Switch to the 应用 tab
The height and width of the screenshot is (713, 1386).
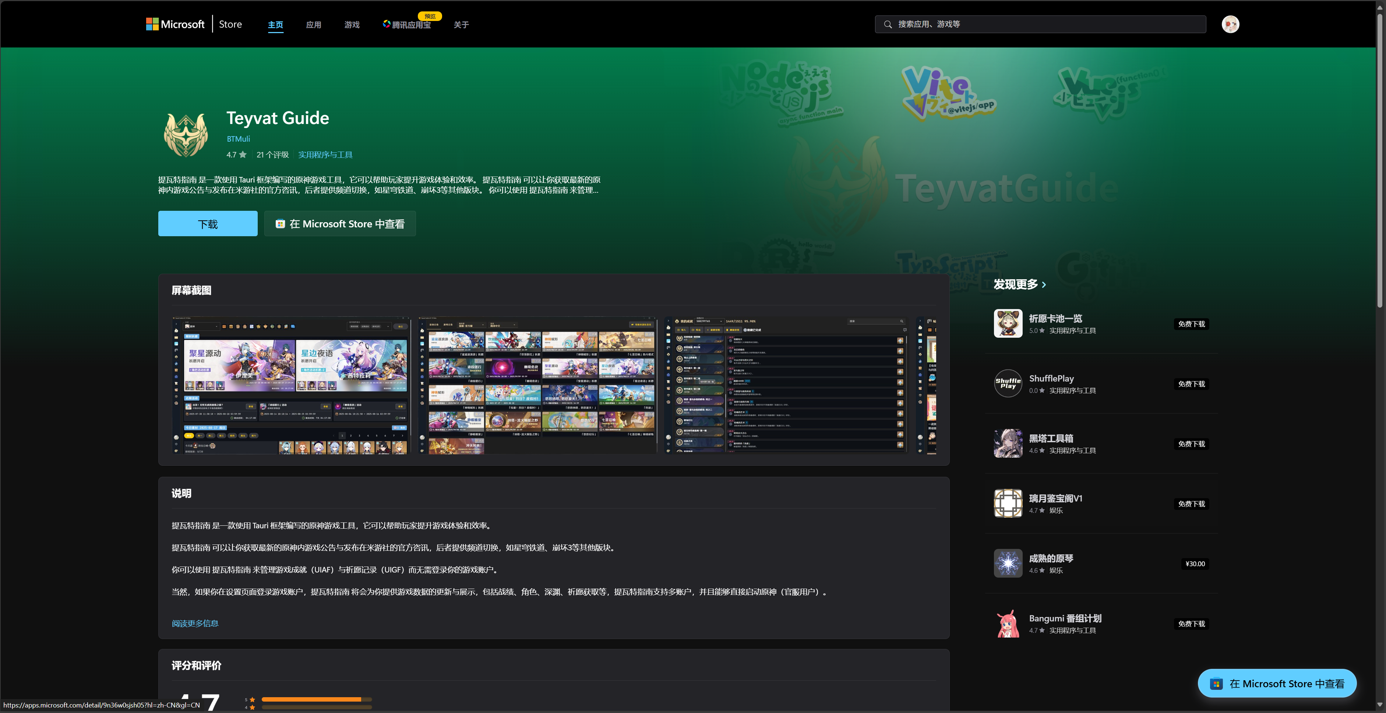pyautogui.click(x=314, y=24)
